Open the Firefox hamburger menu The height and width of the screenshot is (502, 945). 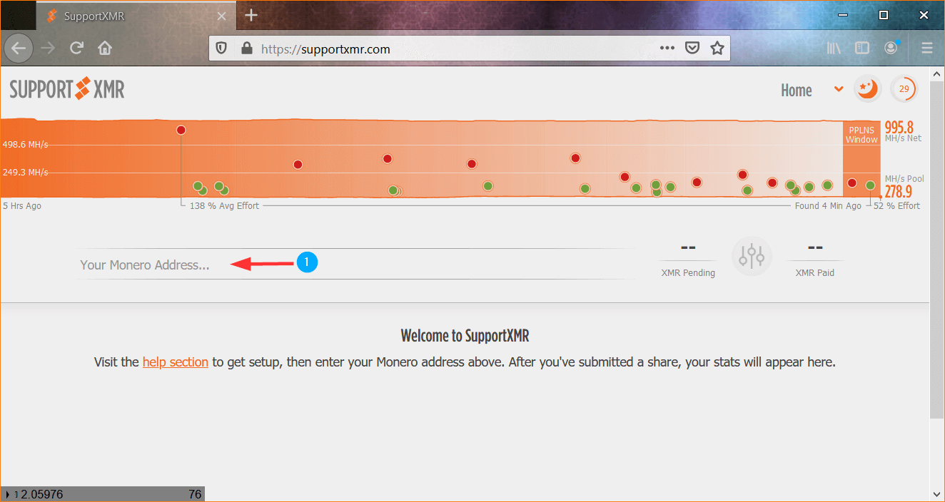tap(927, 48)
